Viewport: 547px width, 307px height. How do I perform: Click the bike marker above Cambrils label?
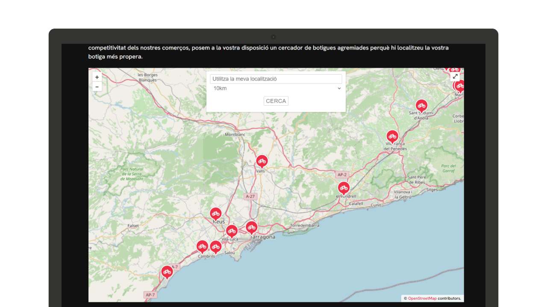click(202, 246)
